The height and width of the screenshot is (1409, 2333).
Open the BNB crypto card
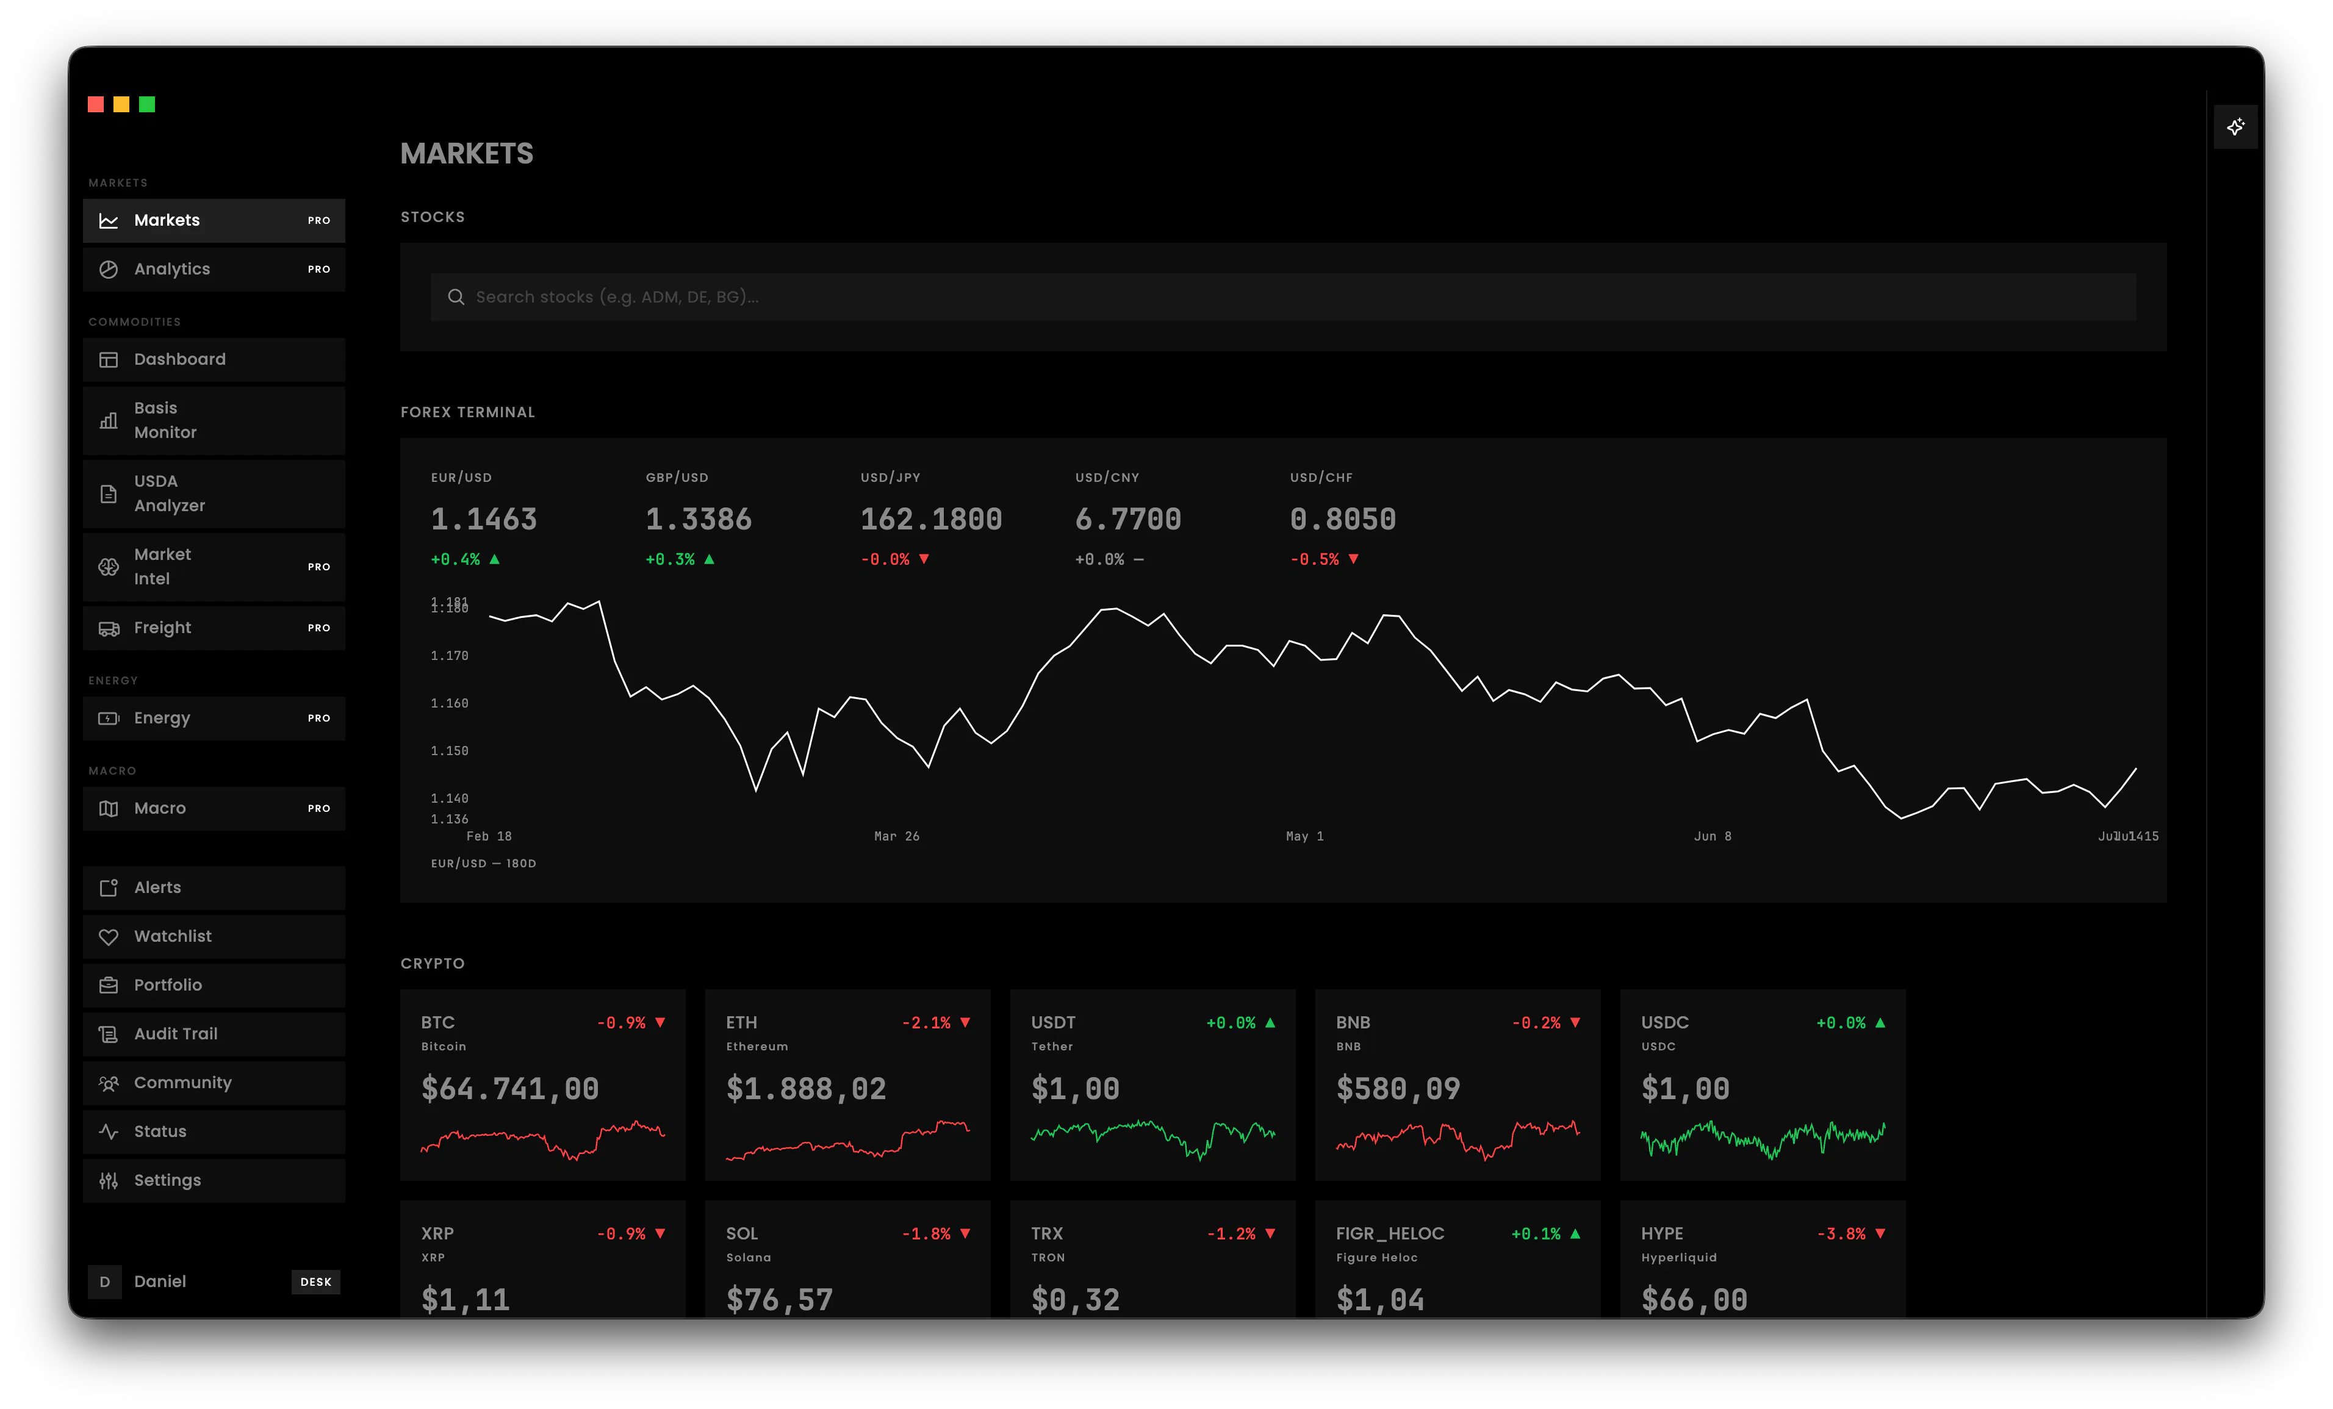[x=1457, y=1085]
